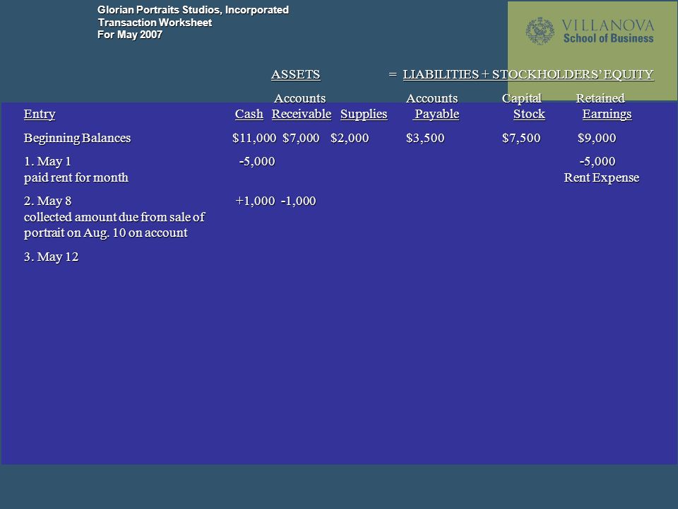Click the $9,000 retained earnings balance
This screenshot has width=678, height=509.
coord(597,138)
